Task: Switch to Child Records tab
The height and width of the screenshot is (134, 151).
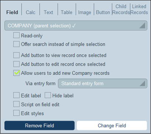Action: 121,9
